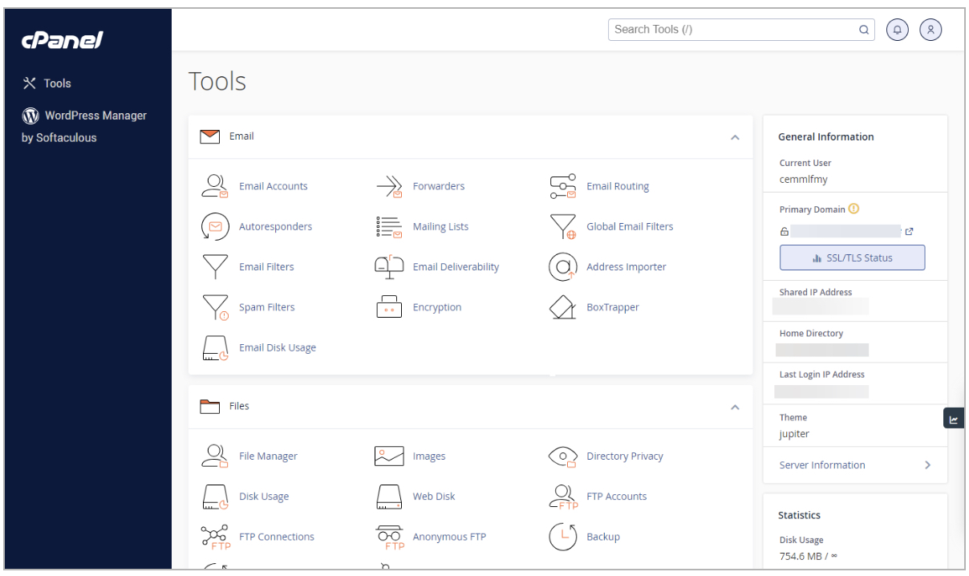Open Email Accounts
Viewport: 969px width, 576px height.
272,185
